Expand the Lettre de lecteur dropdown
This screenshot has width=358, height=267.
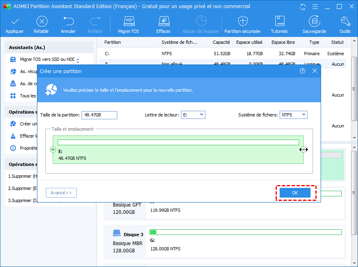click(201, 115)
